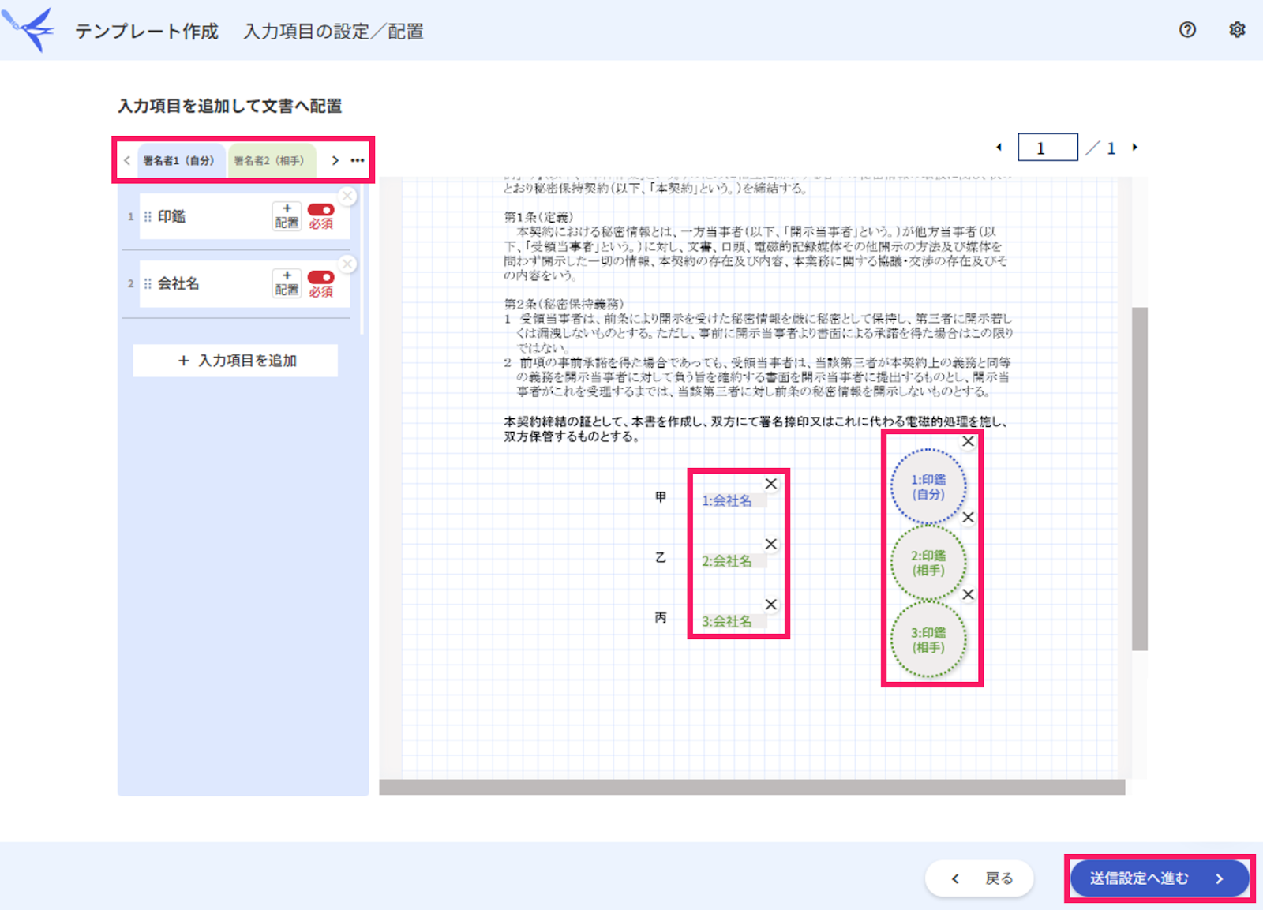Screen dimensions: 1263x910
Task: Click the document horizontal scrollbar
Action: (751, 787)
